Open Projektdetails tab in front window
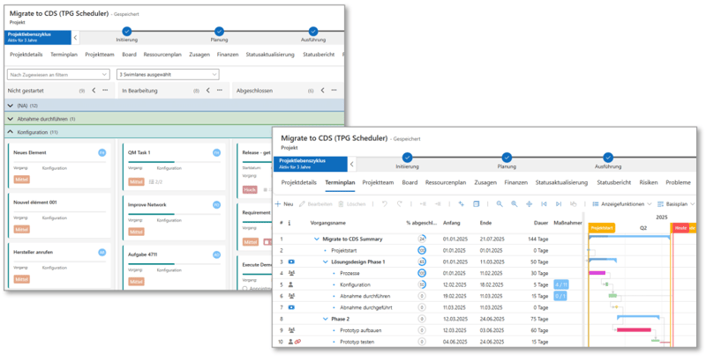Screen dimensions: 706x361 299,182
